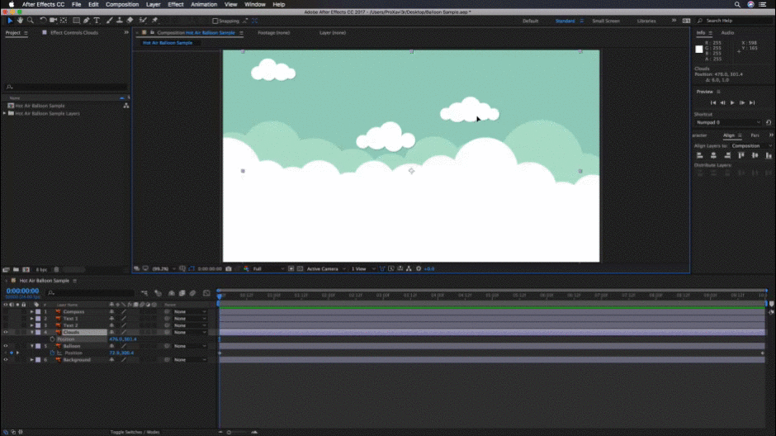Open the timeline graph editor
The width and height of the screenshot is (776, 436).
click(x=206, y=293)
